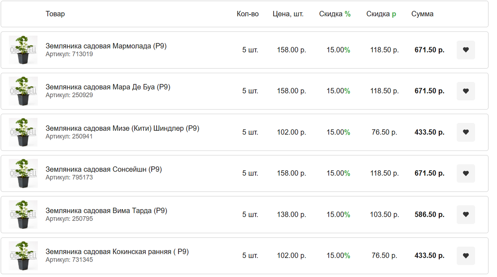The image size is (497, 277).
Task: Open Мара Де Буа plant thumbnail
Action: coord(23,91)
